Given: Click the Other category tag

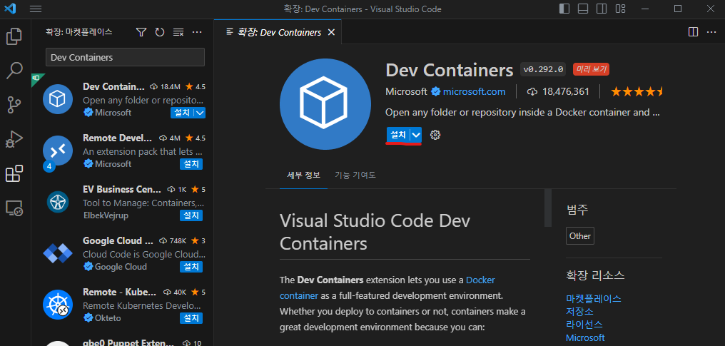Looking at the screenshot, I should pyautogui.click(x=580, y=235).
